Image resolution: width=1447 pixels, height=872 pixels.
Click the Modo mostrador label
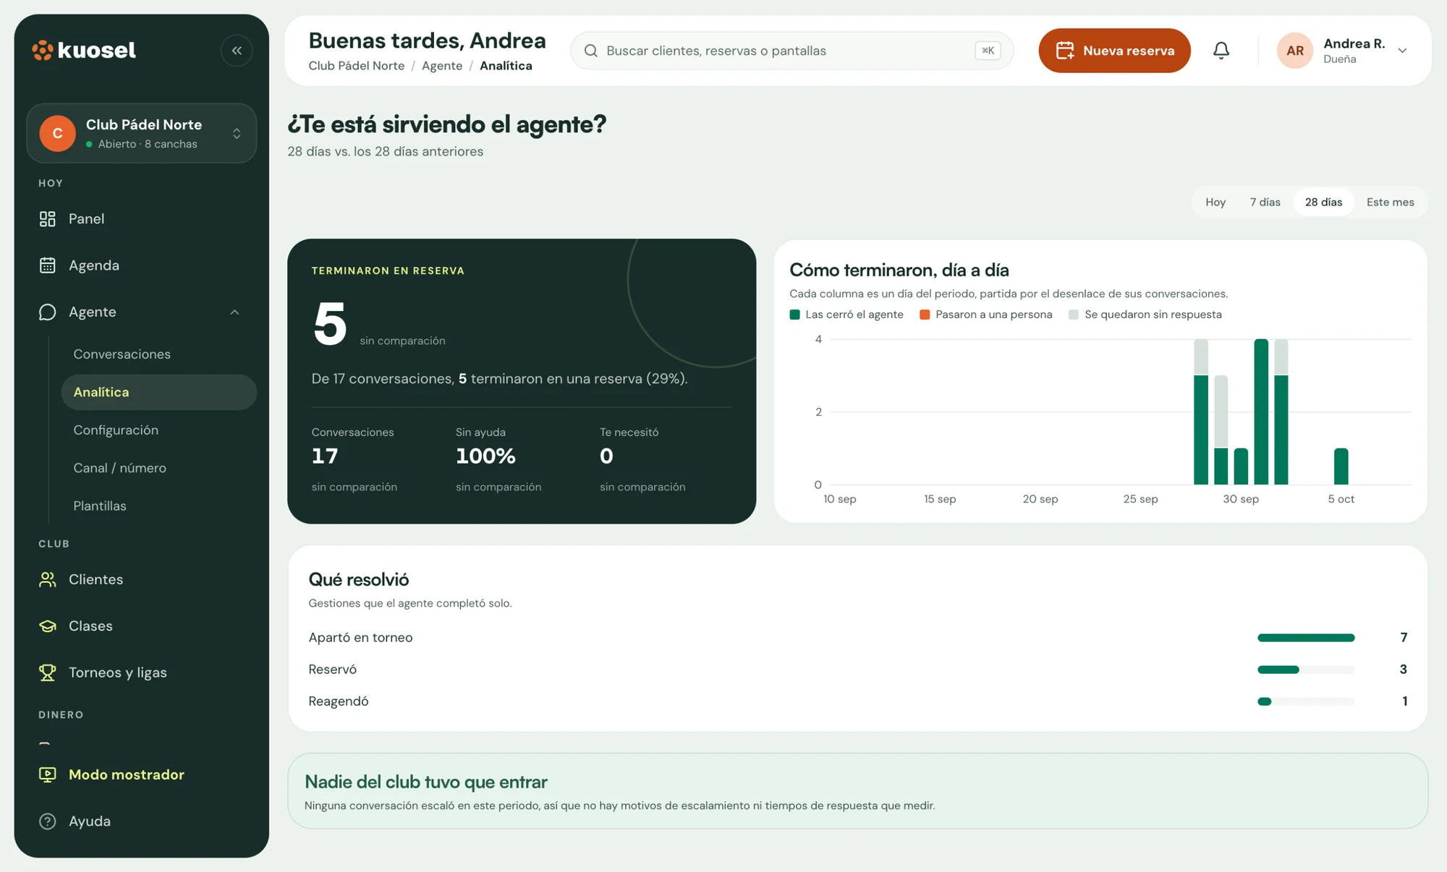coord(127,774)
